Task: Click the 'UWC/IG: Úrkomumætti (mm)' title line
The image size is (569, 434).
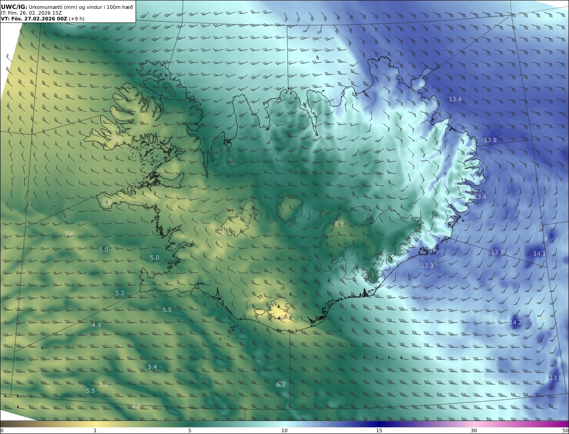Action: (x=67, y=7)
